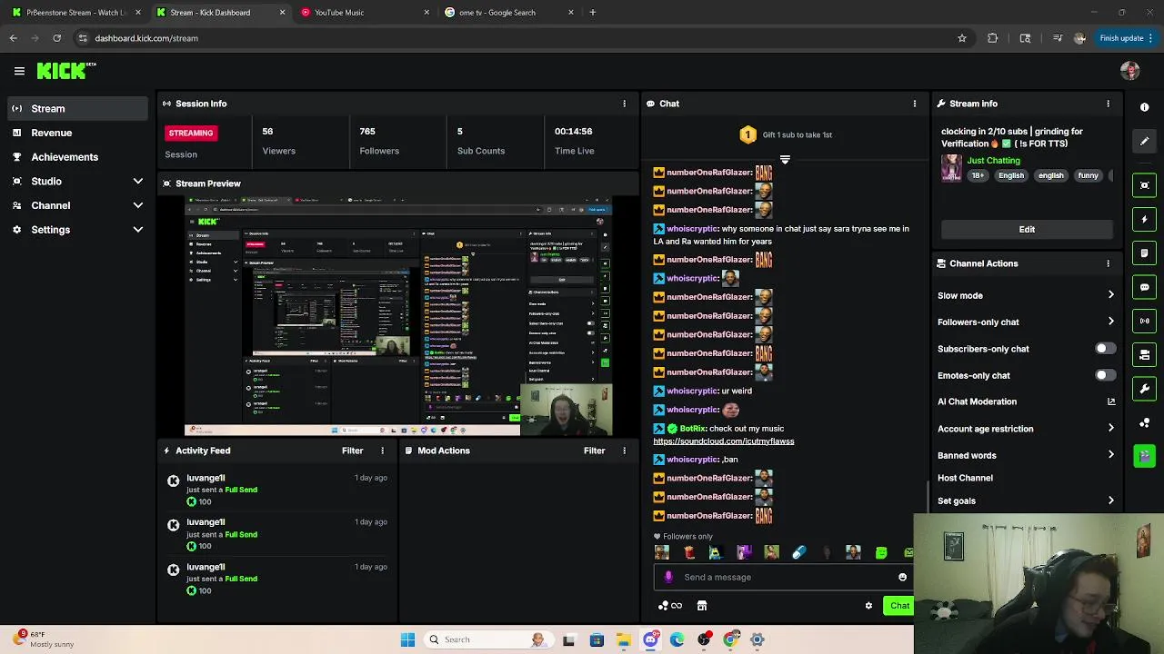1164x654 pixels.
Task: Click the chat bubble icon in right sidebar
Action: 1145,287
